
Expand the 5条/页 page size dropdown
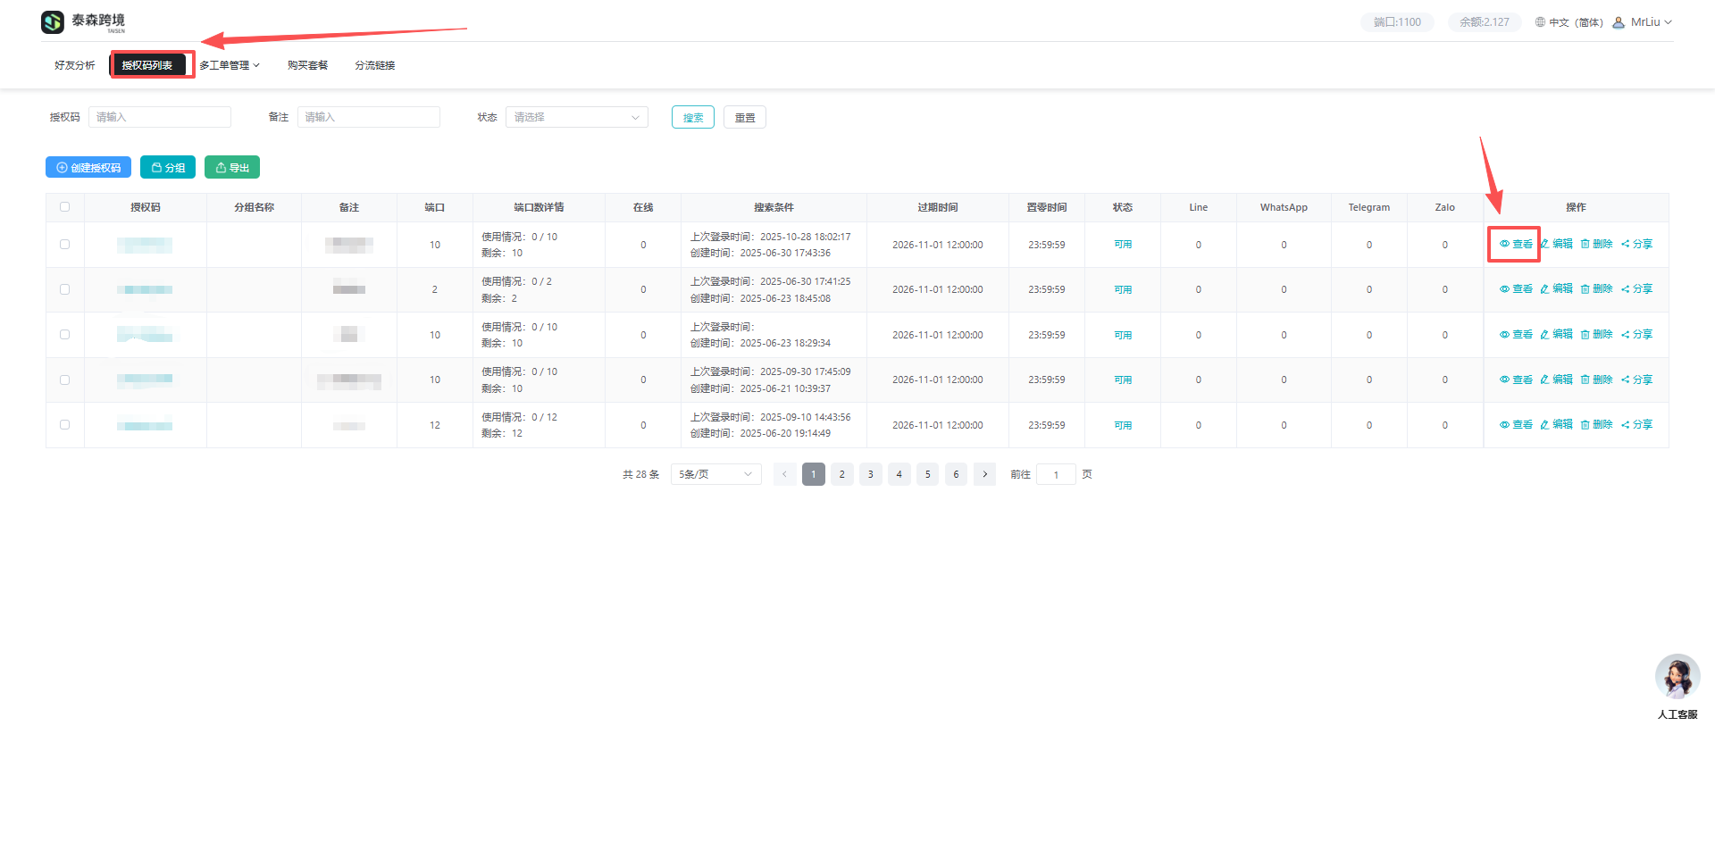click(x=715, y=474)
